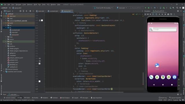
Task: Switch to constant.dart editor tab
Action: [54, 11]
